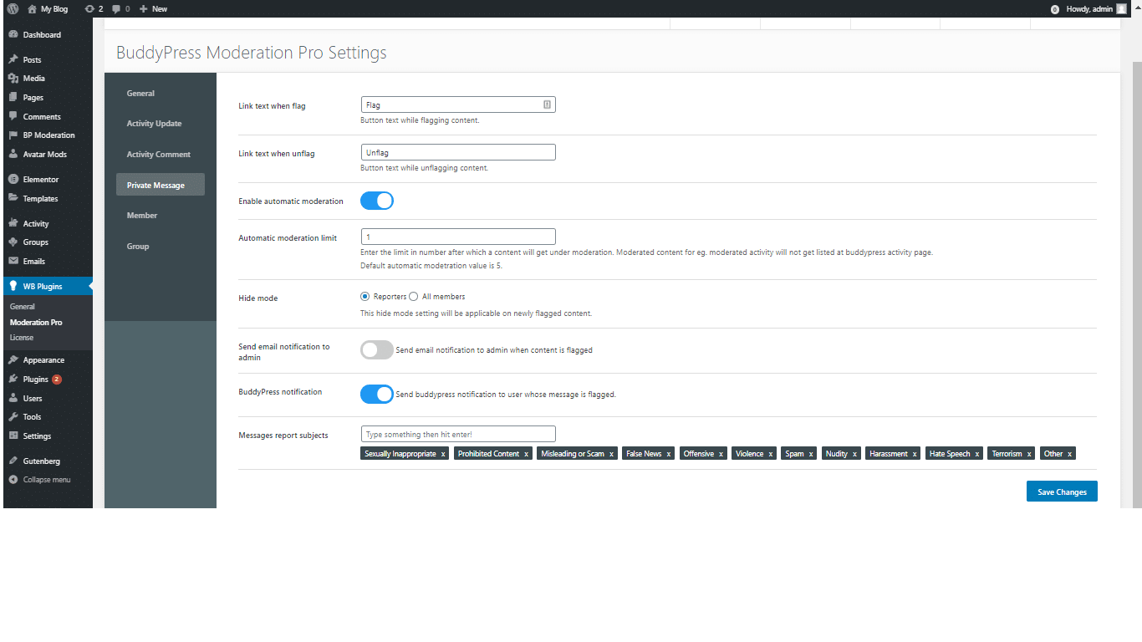Remove the Spam report subject tag
This screenshot has width=1142, height=642.
811,454
